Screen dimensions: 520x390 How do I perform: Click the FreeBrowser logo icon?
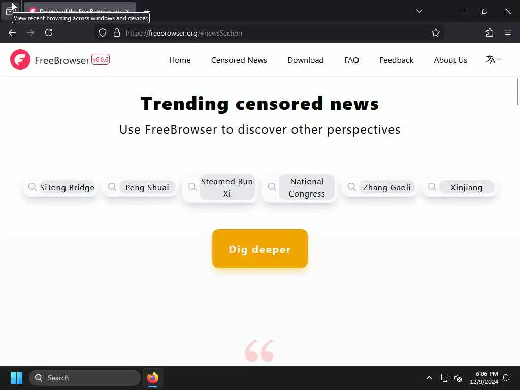click(20, 60)
